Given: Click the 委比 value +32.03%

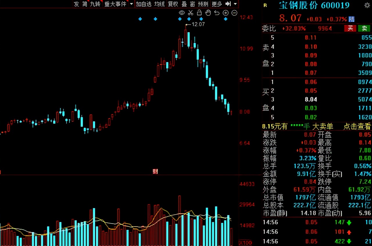Looking at the screenshot, I should click(x=294, y=28).
